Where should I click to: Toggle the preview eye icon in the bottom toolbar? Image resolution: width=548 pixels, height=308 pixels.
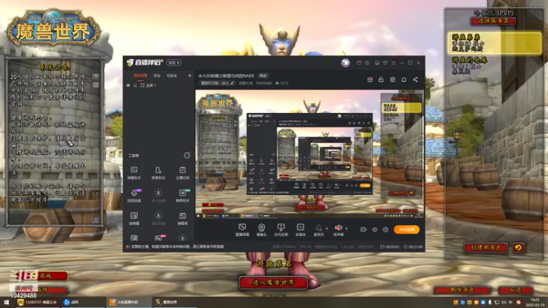coord(375,229)
